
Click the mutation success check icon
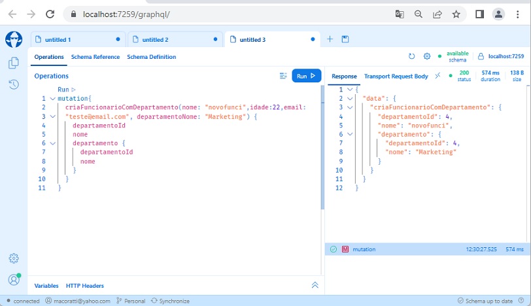[334, 249]
